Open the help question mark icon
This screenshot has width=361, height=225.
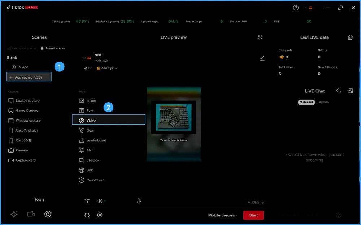point(296,8)
